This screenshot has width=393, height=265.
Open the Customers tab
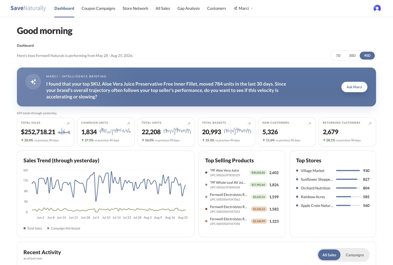click(x=217, y=8)
